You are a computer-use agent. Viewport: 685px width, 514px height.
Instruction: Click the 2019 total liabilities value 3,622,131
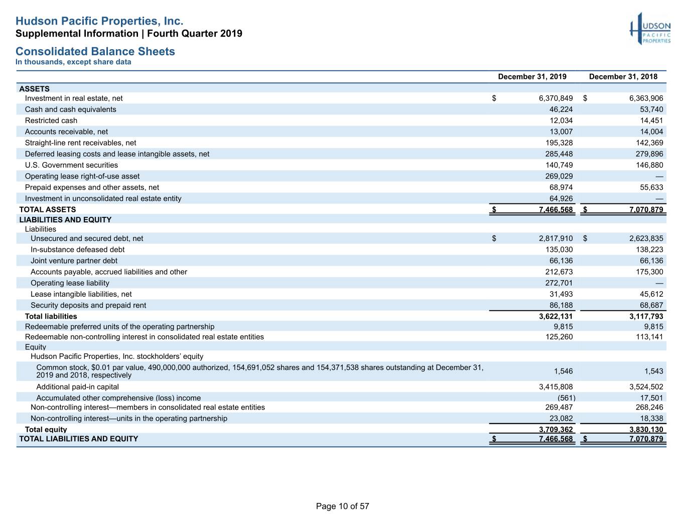tap(556, 316)
